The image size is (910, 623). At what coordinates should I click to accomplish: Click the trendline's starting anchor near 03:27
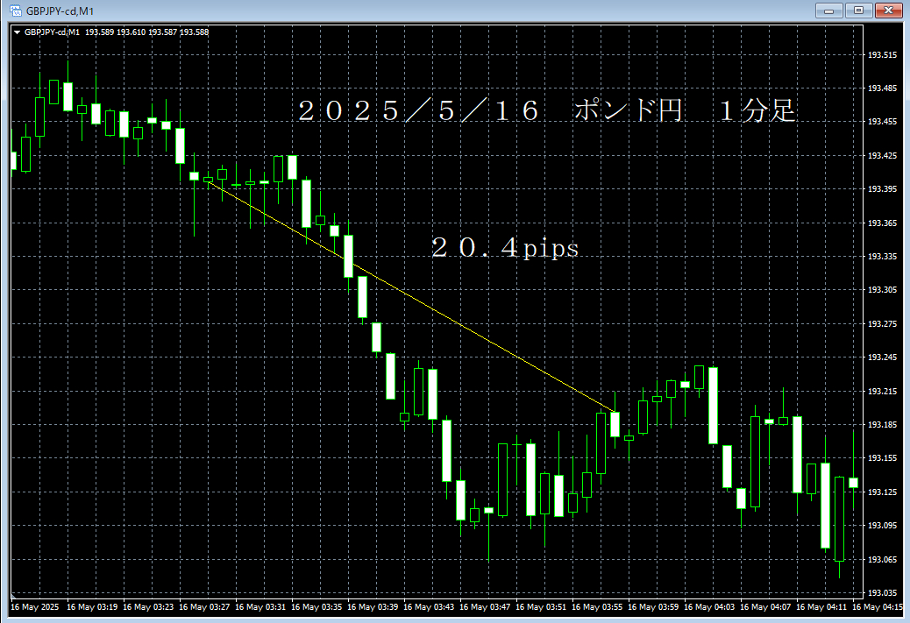[208, 180]
